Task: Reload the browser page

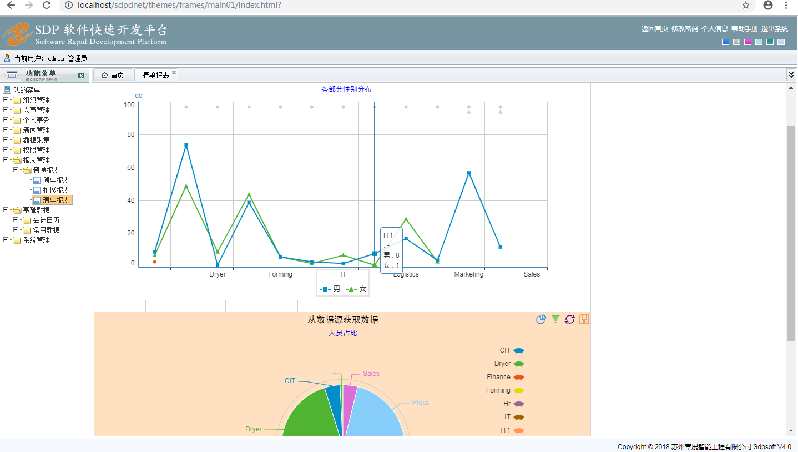Action: 47,5
